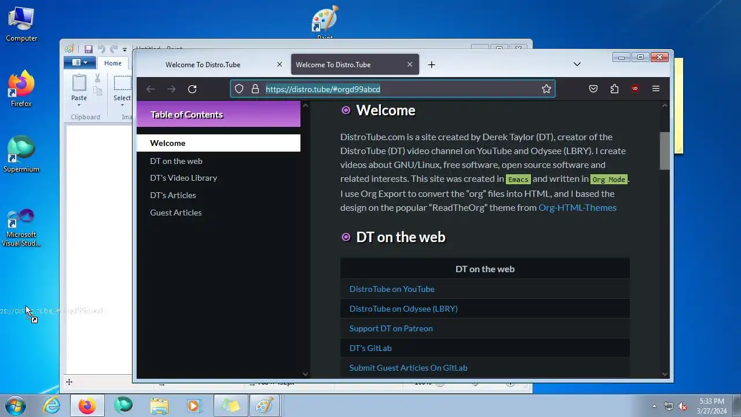Open the Extensions puzzle-piece icon

click(614, 89)
